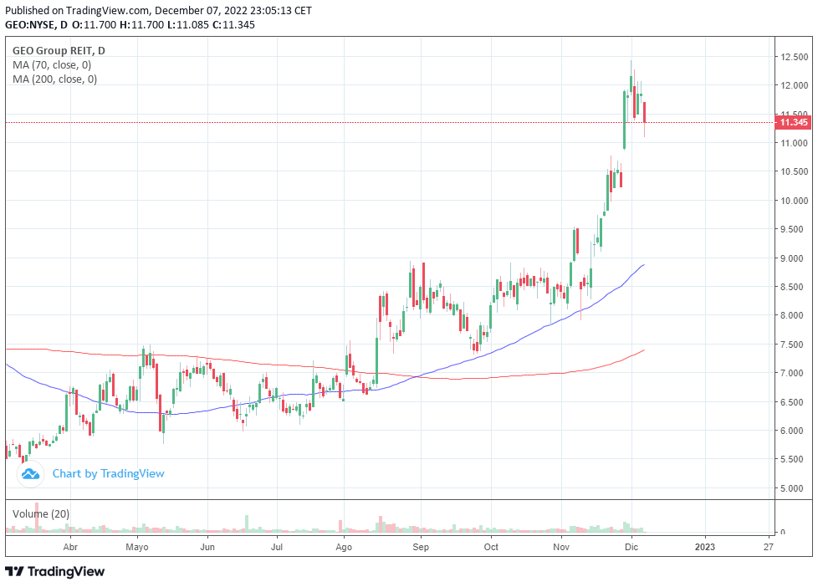The height and width of the screenshot is (587, 818).
Task: Click the 'GEO:NYSE, D' OHLC summary line
Action: point(130,24)
